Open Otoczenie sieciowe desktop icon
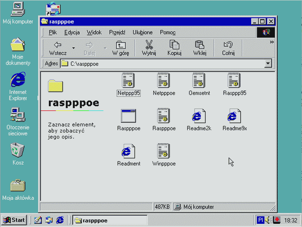Viewport: 302px width, 227px height. pyautogui.click(x=18, y=122)
